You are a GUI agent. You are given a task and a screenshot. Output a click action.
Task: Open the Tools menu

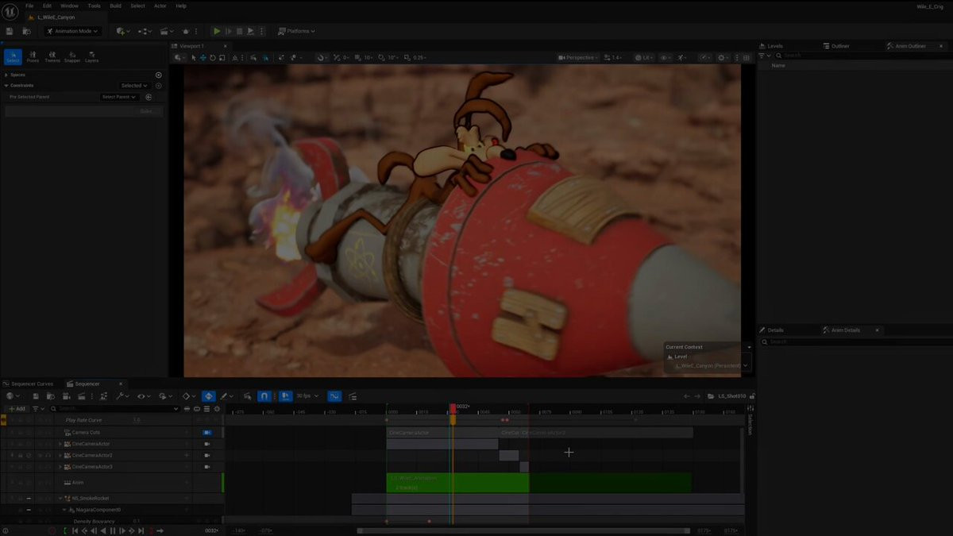tap(94, 6)
